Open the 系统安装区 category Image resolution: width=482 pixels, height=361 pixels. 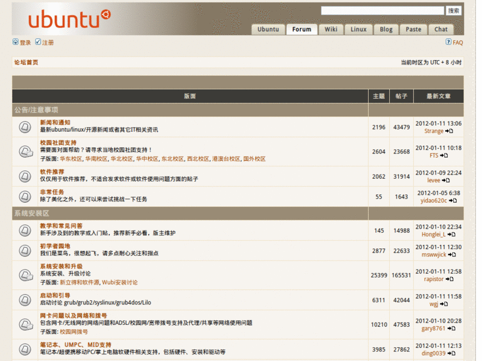pyautogui.click(x=32, y=214)
